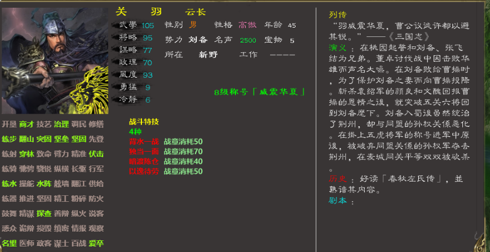The height and width of the screenshot is (252, 490).
Task: Click the 武學 stat value 105
Action: point(147,25)
